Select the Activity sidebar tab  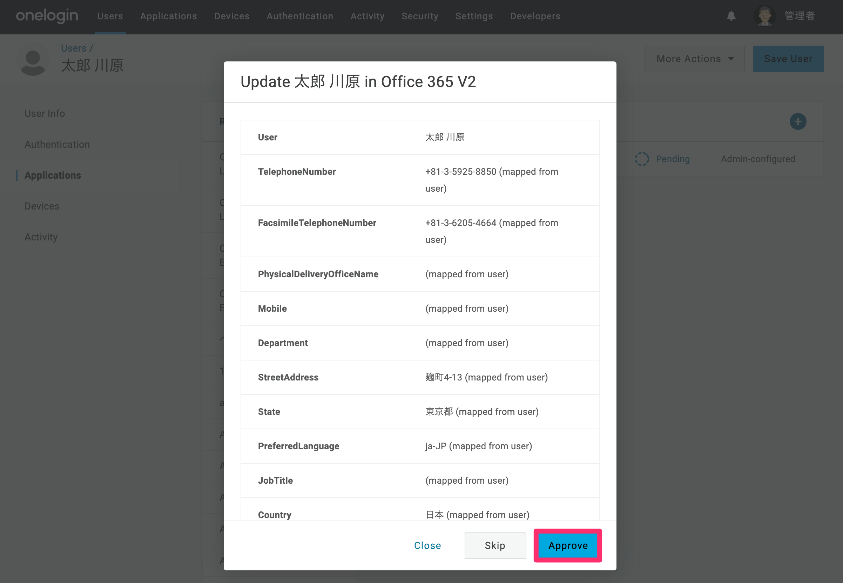click(41, 237)
